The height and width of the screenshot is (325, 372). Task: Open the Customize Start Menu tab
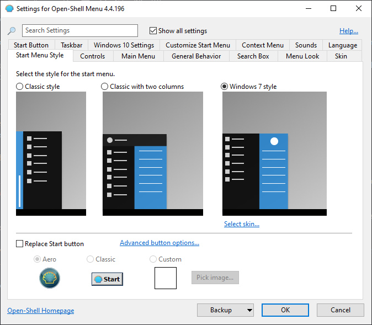[198, 45]
